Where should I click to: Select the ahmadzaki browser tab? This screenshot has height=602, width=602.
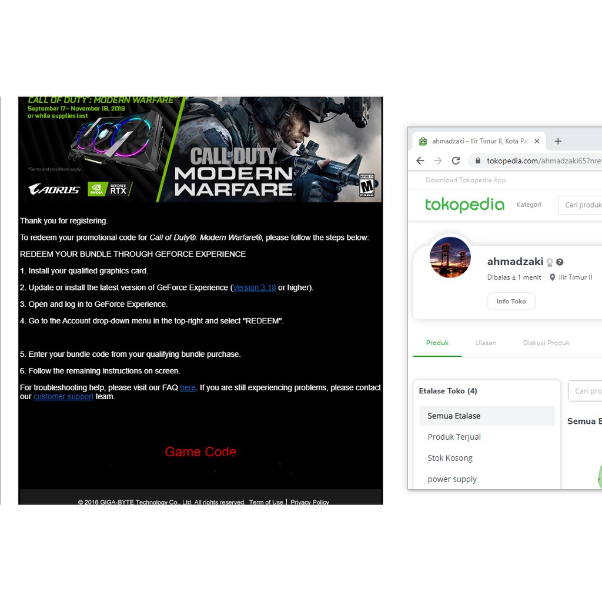point(479,141)
